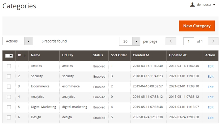The width and height of the screenshot is (220, 125).
Task: Go to next page arrow
Action: [213, 41]
